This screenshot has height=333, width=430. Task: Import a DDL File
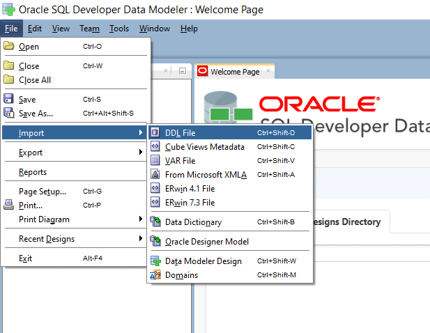tap(230, 132)
